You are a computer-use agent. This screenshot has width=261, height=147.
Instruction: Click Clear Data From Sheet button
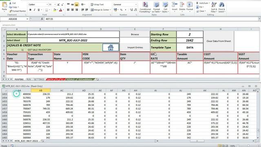[219, 41]
